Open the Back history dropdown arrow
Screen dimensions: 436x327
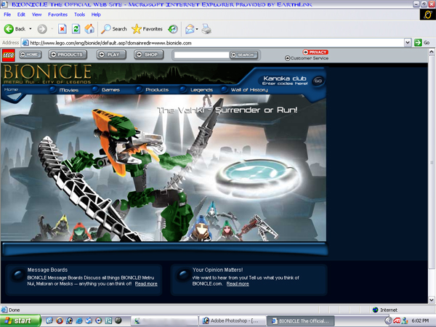tap(31, 29)
